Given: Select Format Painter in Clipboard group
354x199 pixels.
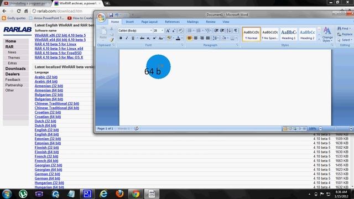Looking at the screenshot, I should coord(112,40).
